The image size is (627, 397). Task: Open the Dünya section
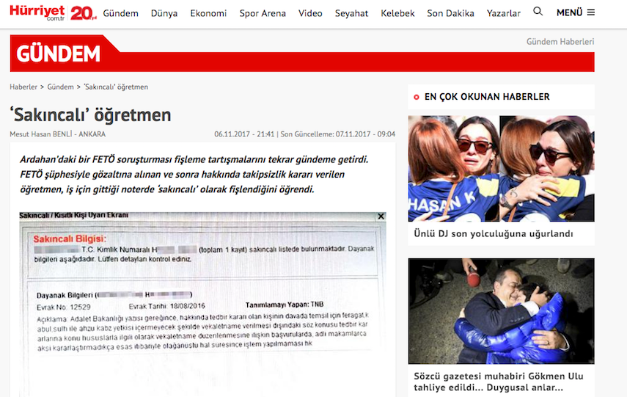click(164, 13)
